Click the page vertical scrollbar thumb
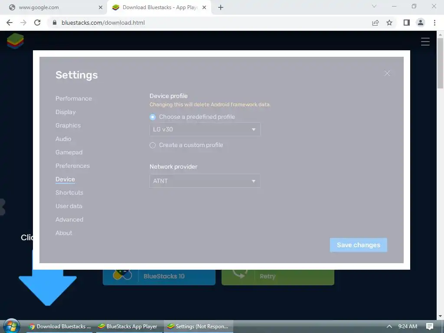This screenshot has height=333, width=444. pyautogui.click(x=440, y=63)
